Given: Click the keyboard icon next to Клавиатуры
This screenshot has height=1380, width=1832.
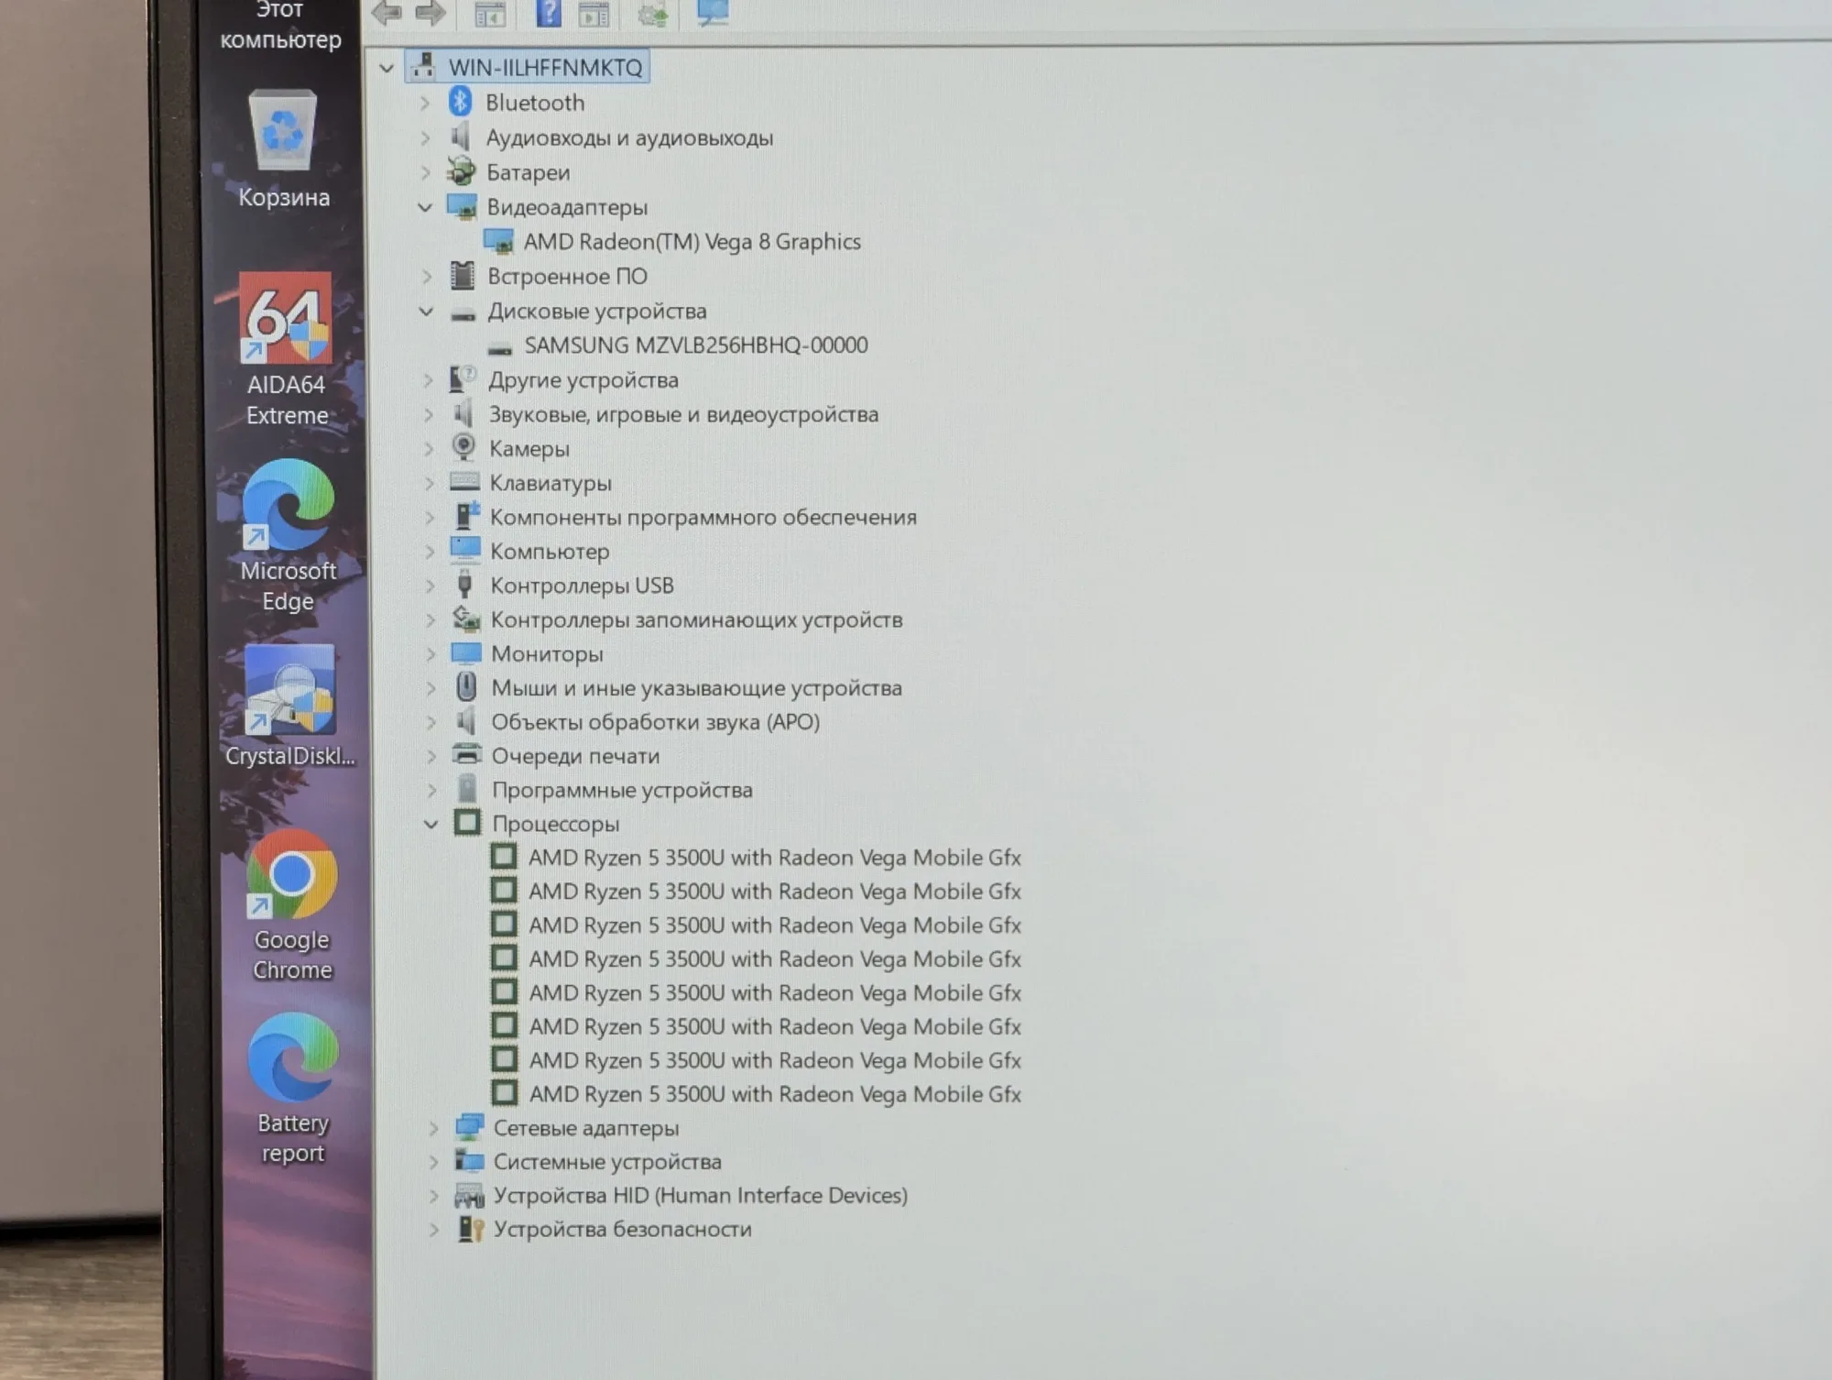Looking at the screenshot, I should pyautogui.click(x=464, y=482).
